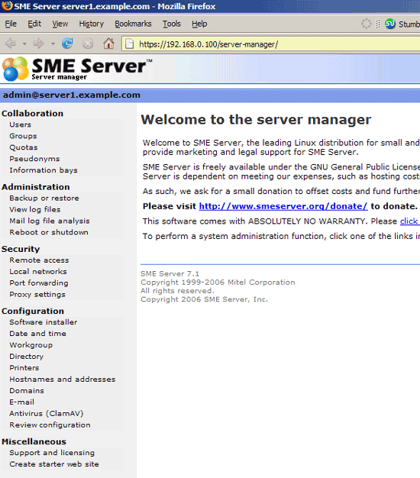Click the stop loading icon

(88, 44)
